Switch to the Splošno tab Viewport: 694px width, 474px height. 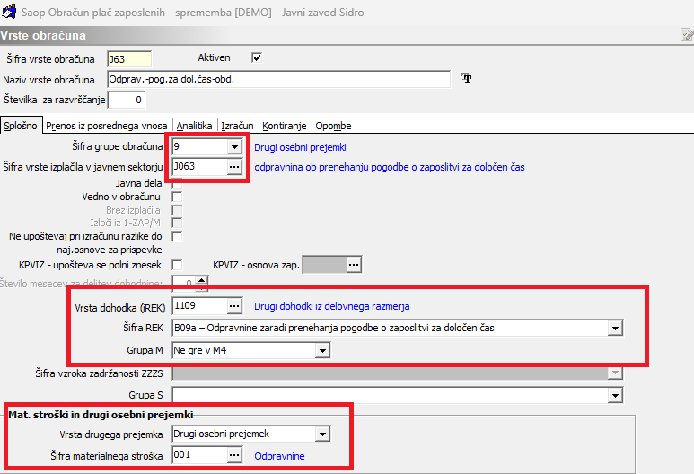click(21, 126)
